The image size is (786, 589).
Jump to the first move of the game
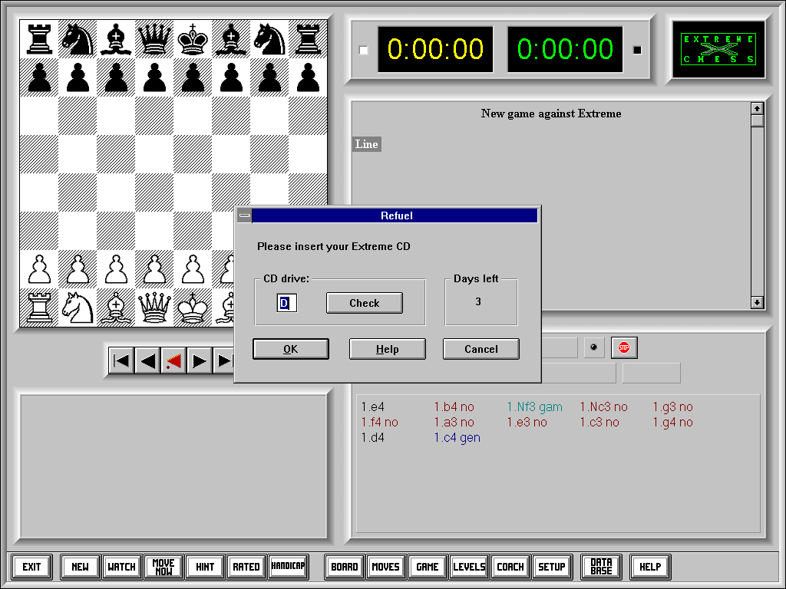121,360
